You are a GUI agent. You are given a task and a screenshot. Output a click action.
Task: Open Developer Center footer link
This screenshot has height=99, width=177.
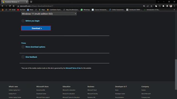point(120,94)
